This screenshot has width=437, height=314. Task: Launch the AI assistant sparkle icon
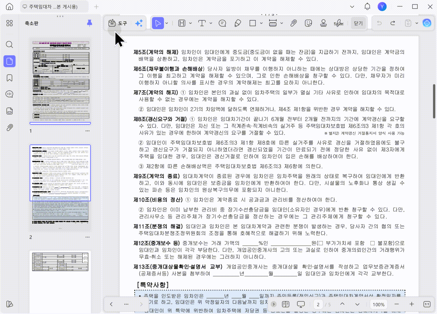[x=139, y=23]
